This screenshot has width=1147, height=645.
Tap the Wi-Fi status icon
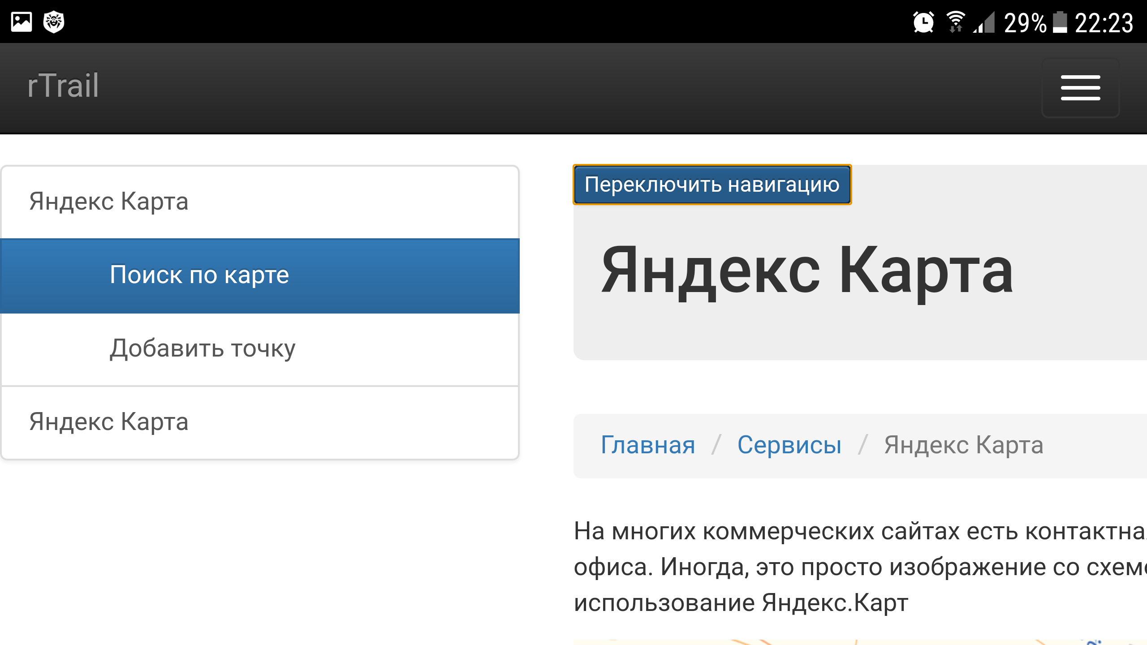[x=955, y=22]
